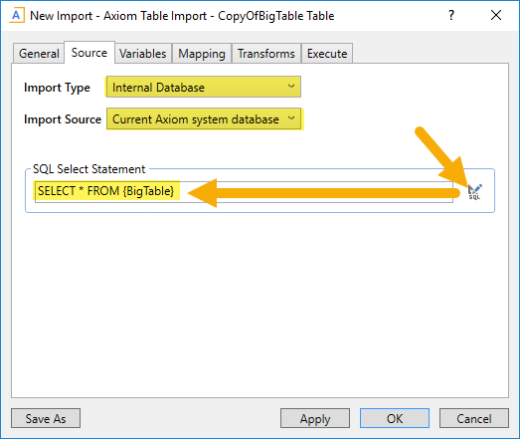Close the New Import dialog
This screenshot has height=439, width=520.
[x=496, y=15]
